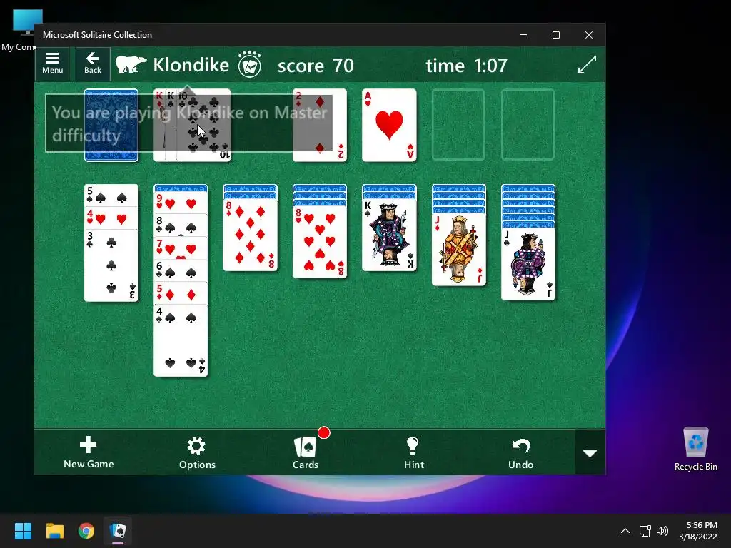Select the 10 of clubs in the waste pile

point(205,126)
